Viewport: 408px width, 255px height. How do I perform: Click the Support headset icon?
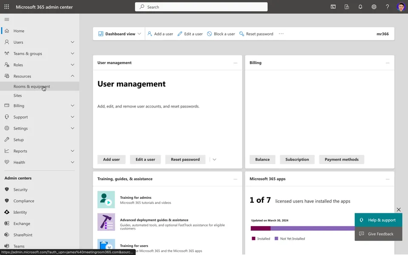(7, 117)
